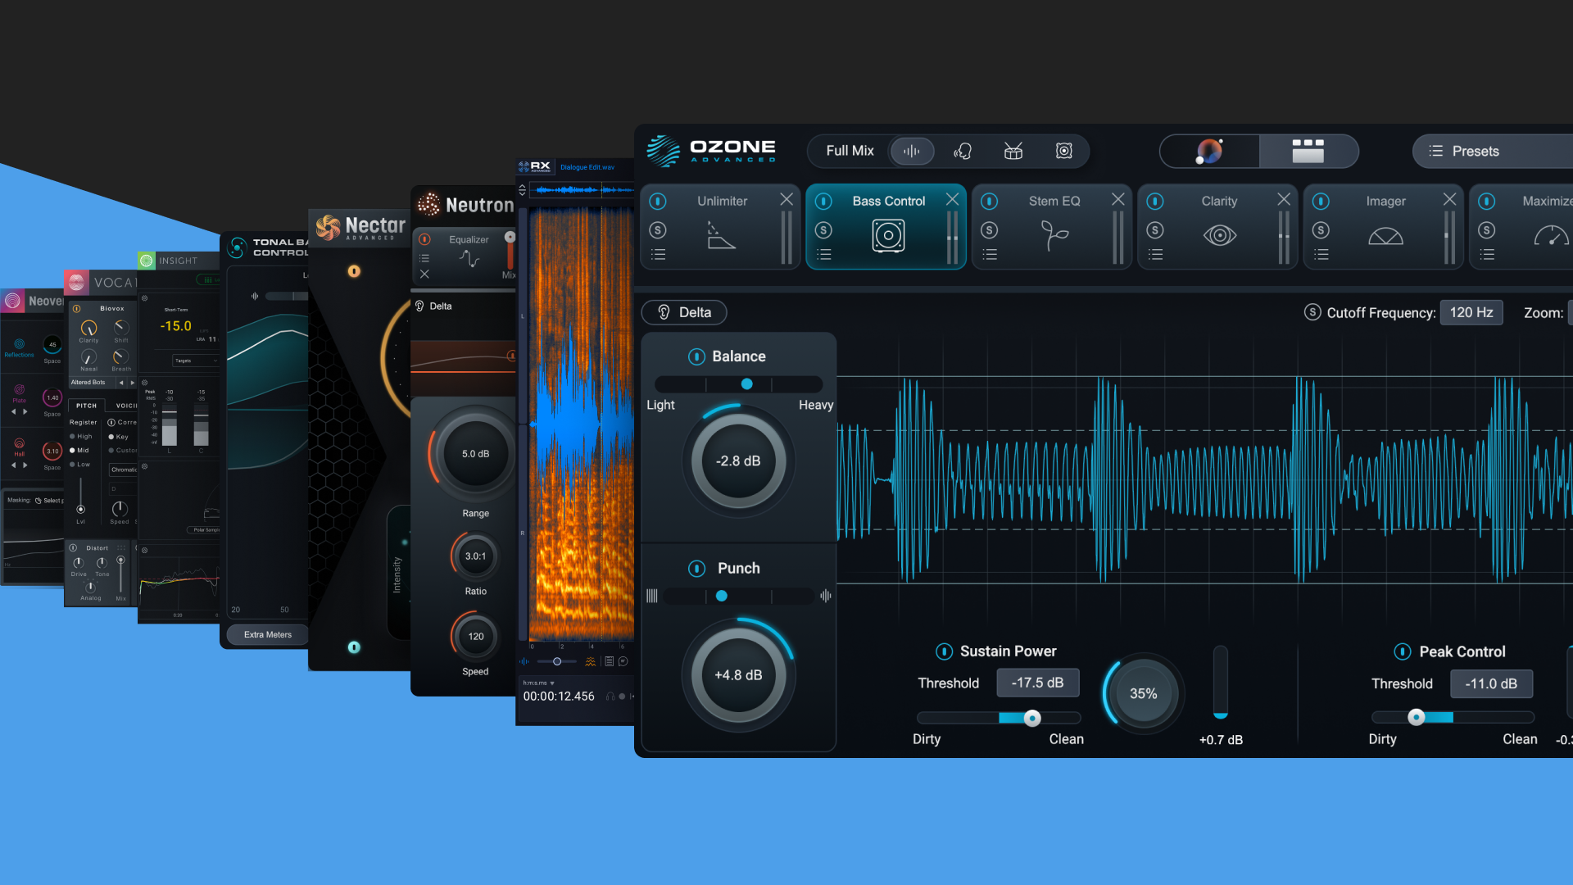
Task: Select the drums stem focus icon in Ozone
Action: [x=1013, y=151]
